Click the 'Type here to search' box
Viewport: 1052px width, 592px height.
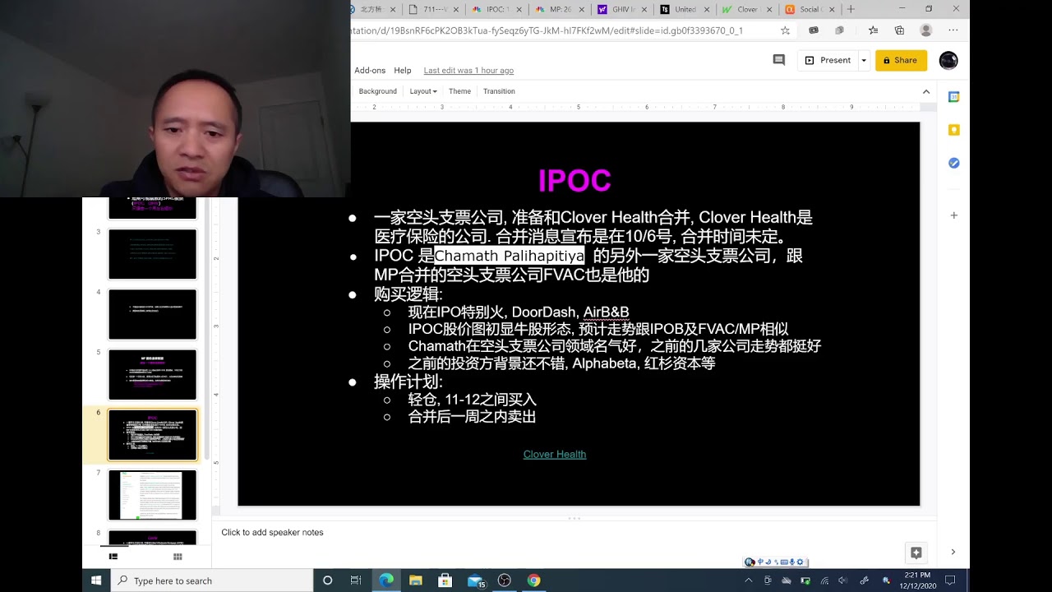212,580
